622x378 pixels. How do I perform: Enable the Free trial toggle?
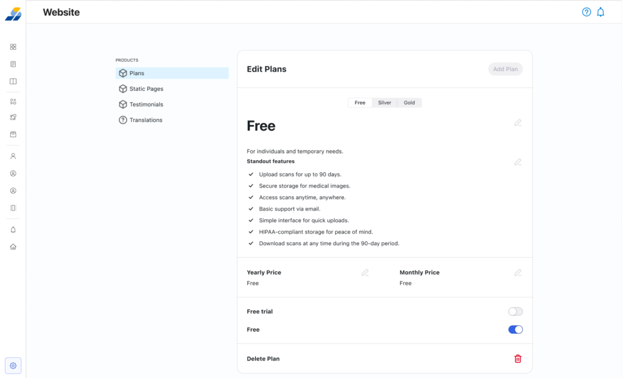point(515,312)
